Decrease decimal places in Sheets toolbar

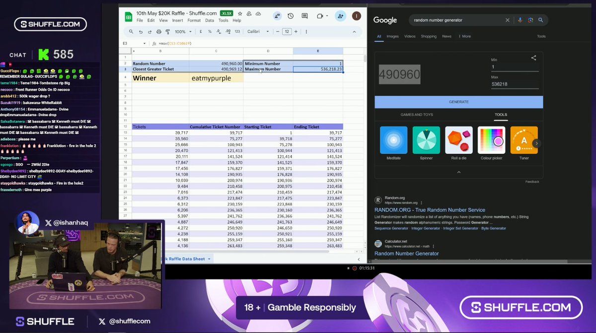(219, 32)
